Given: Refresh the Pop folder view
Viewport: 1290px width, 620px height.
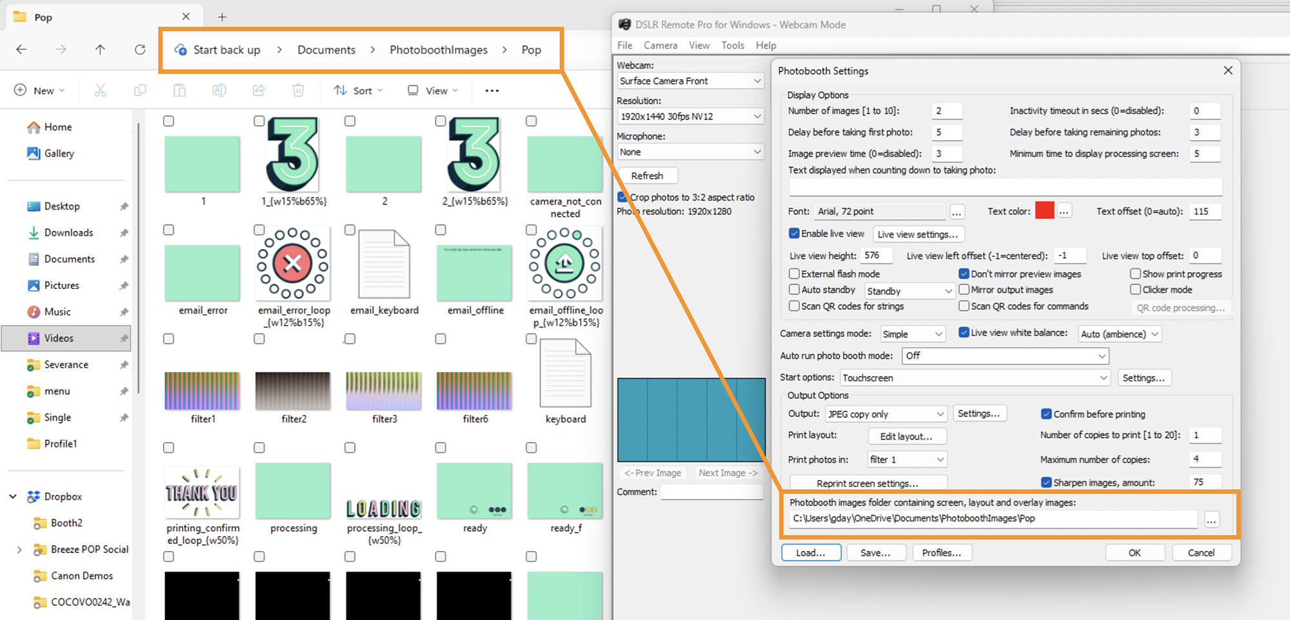Looking at the screenshot, I should (x=140, y=50).
